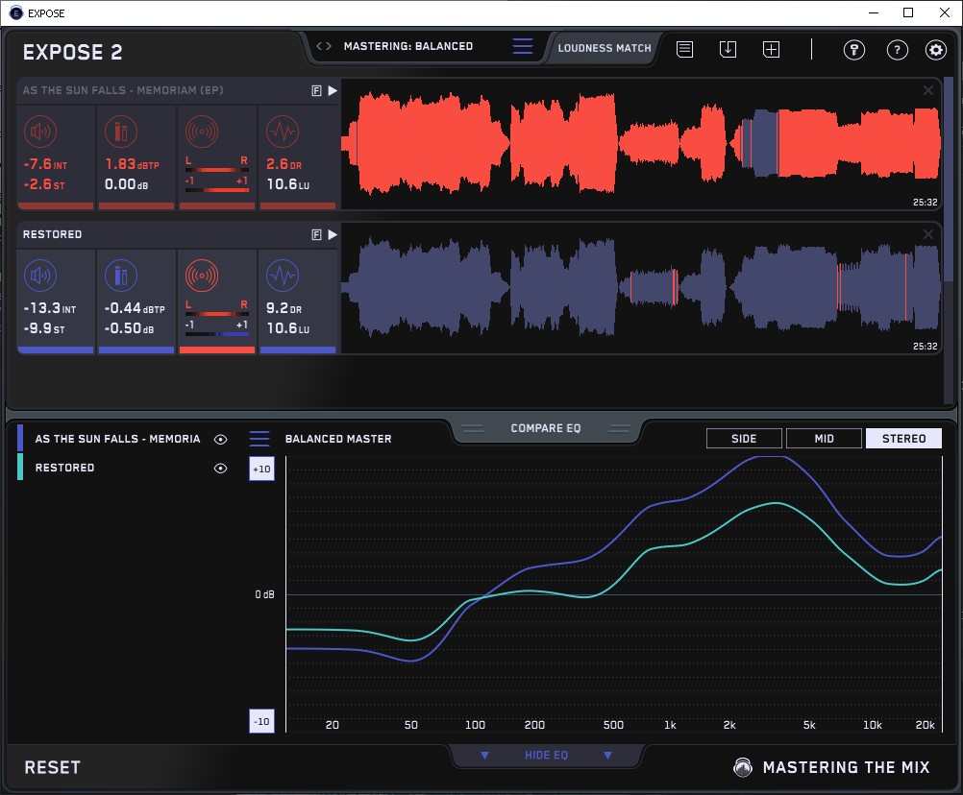Viewport: 963px width, 795px height.
Task: Play the RESTORED track
Action: tap(333, 234)
